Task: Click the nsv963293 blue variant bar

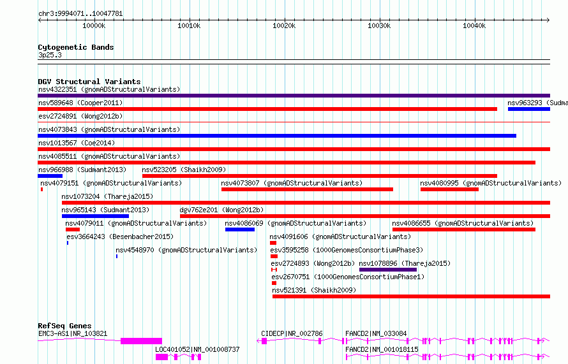Action: [x=529, y=109]
